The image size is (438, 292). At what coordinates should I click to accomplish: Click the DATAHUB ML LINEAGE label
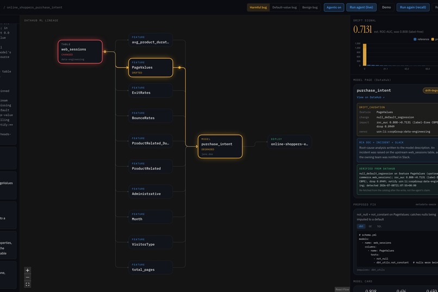[41, 21]
